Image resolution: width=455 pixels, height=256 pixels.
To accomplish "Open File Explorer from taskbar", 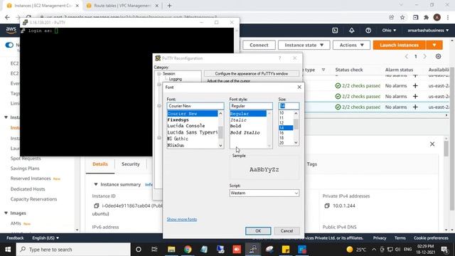I will pos(171,250).
